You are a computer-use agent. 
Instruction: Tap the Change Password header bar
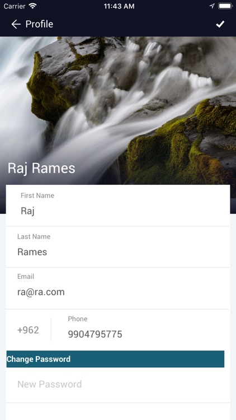point(115,359)
